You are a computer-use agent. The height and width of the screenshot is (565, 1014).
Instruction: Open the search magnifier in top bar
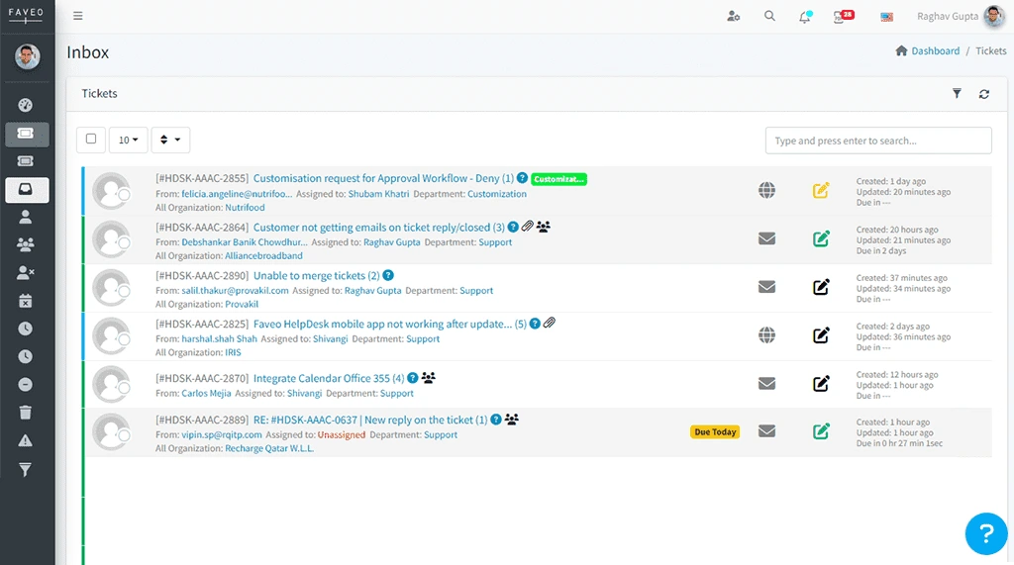coord(769,16)
